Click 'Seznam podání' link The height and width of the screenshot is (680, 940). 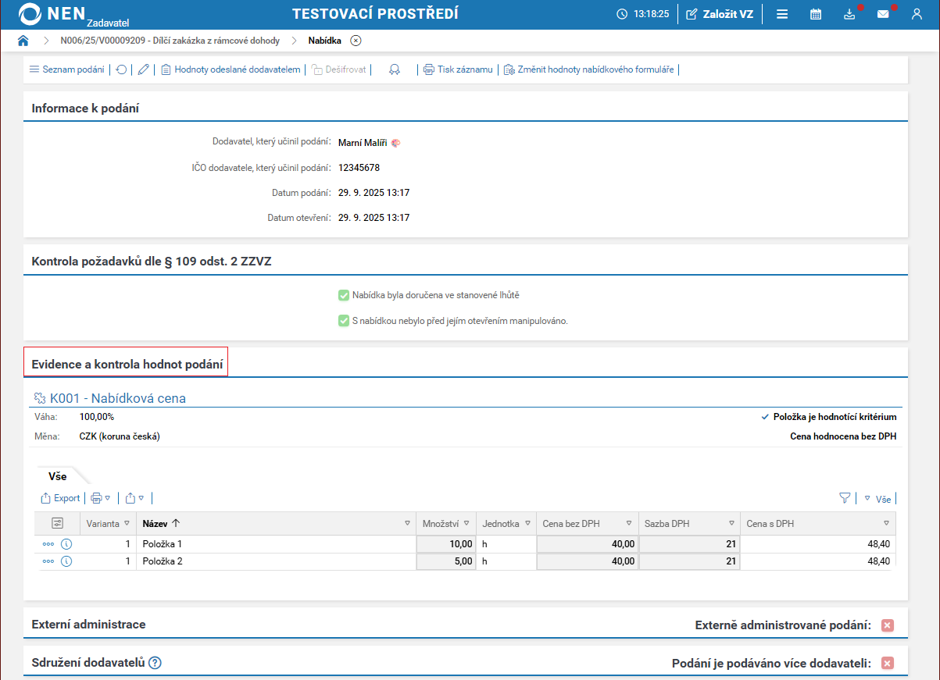(x=67, y=69)
